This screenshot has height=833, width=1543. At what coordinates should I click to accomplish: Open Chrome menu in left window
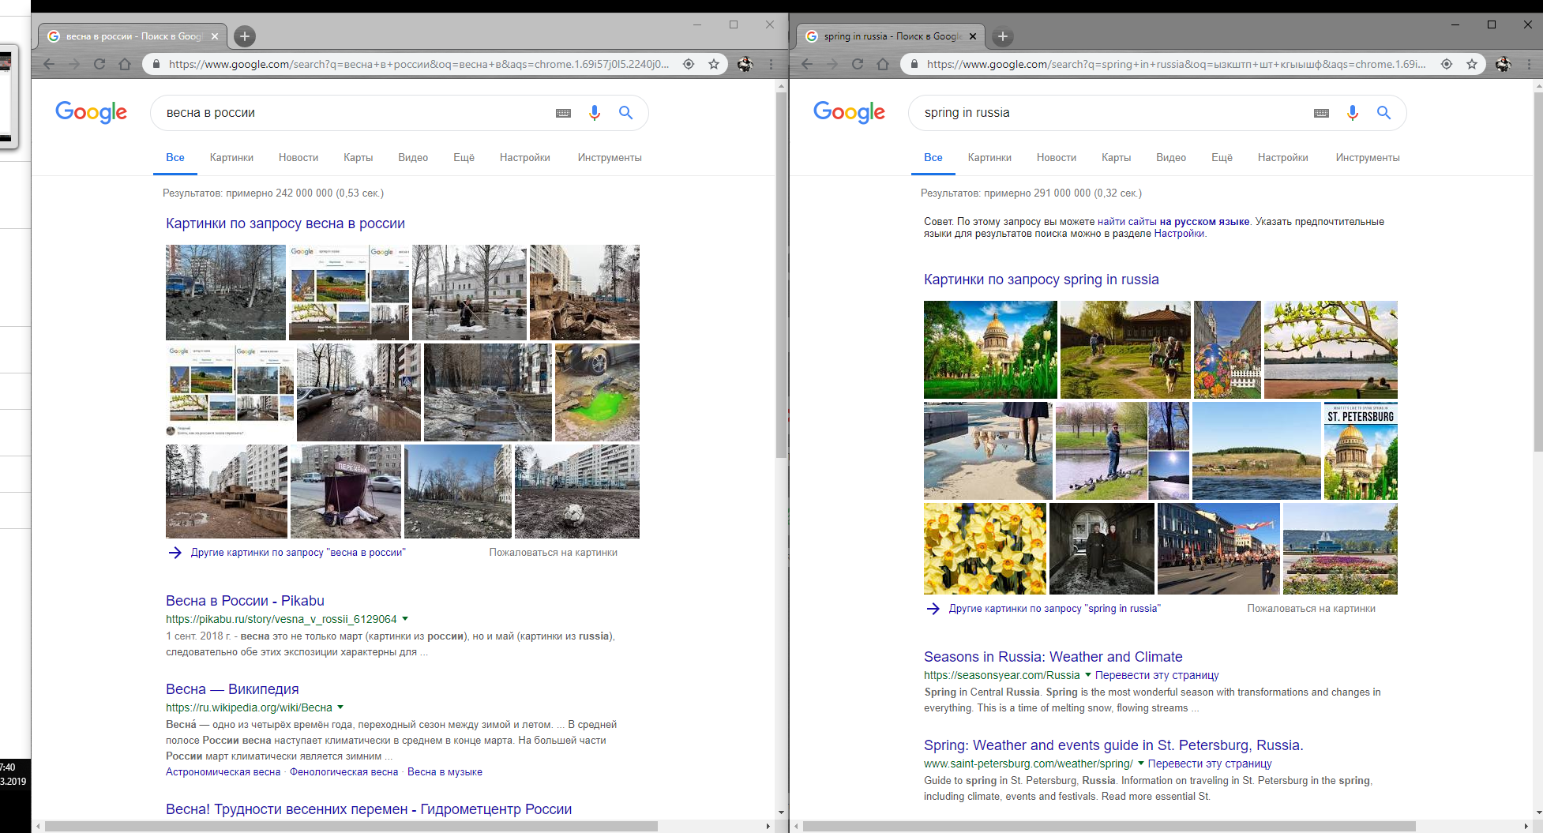tap(771, 64)
